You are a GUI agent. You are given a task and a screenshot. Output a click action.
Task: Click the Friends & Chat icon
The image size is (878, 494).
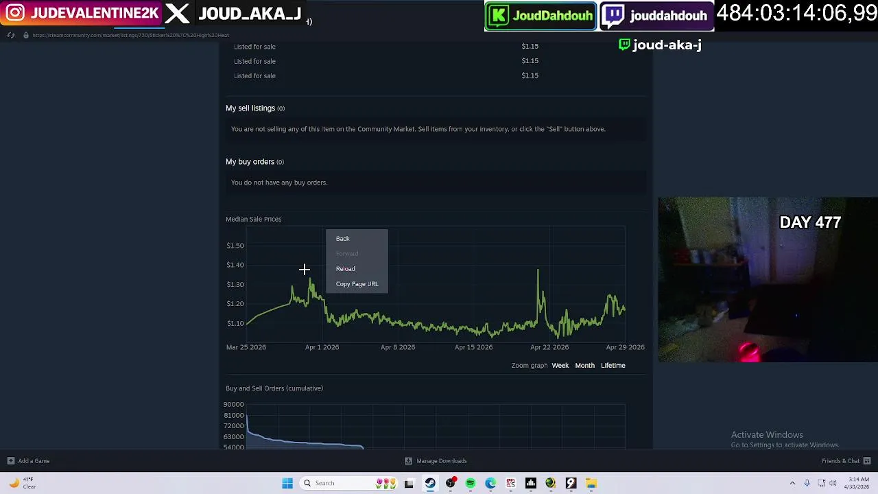pyautogui.click(x=867, y=460)
